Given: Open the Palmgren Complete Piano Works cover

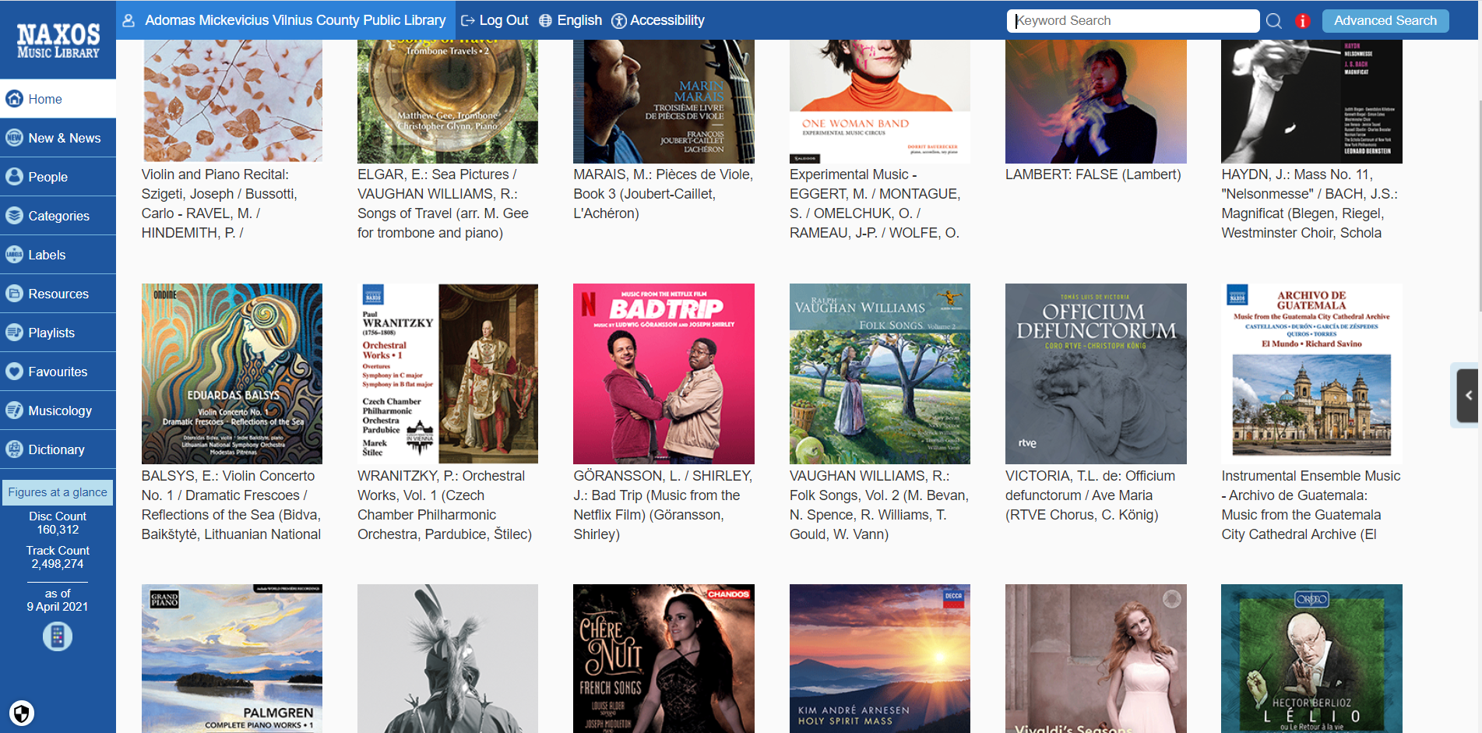Looking at the screenshot, I should tap(232, 659).
